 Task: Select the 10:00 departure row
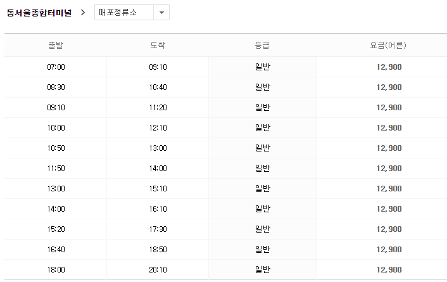click(x=56, y=127)
